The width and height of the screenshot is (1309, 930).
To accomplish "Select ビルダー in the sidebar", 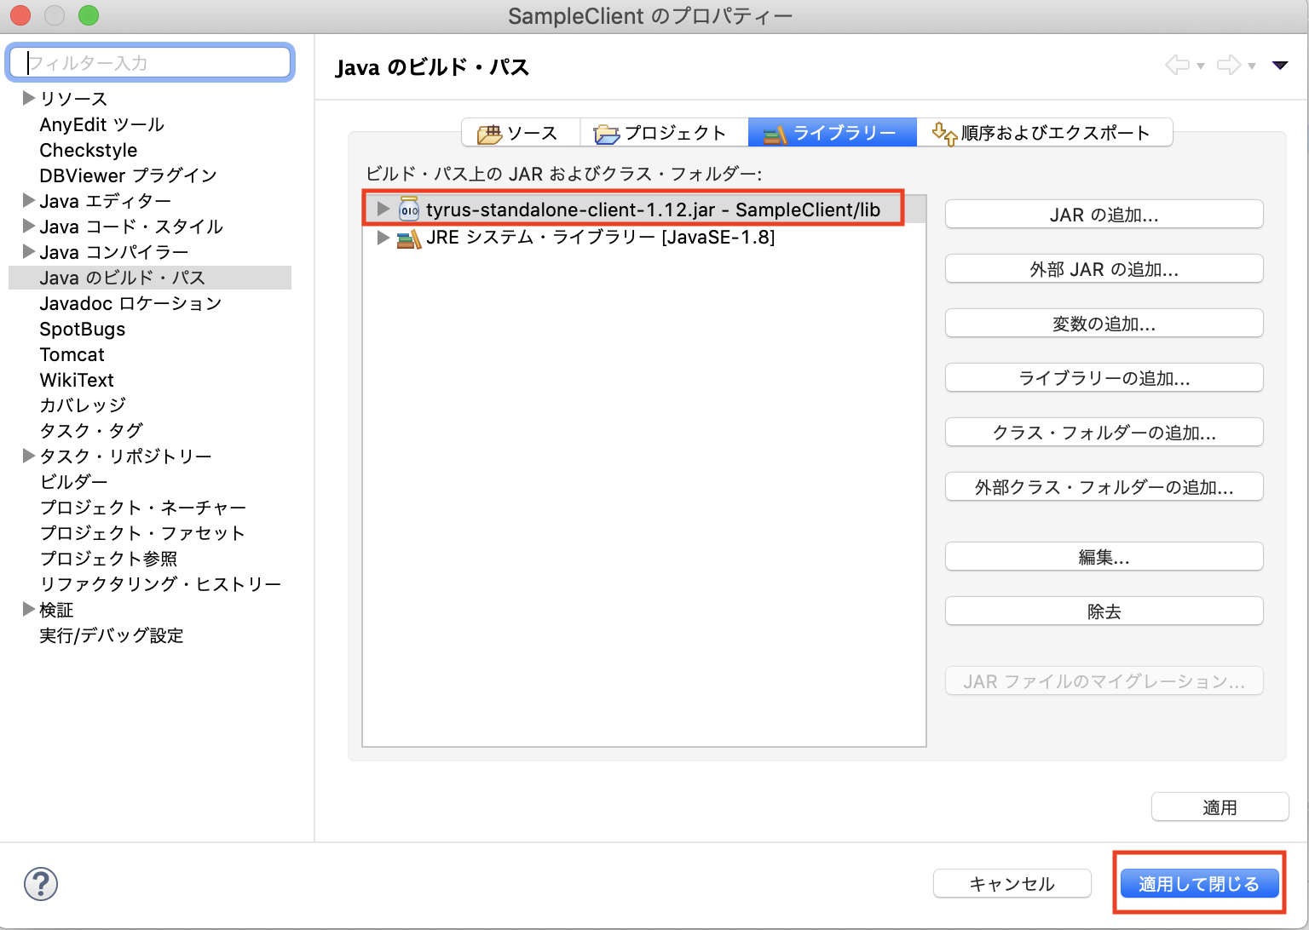I will [x=73, y=482].
